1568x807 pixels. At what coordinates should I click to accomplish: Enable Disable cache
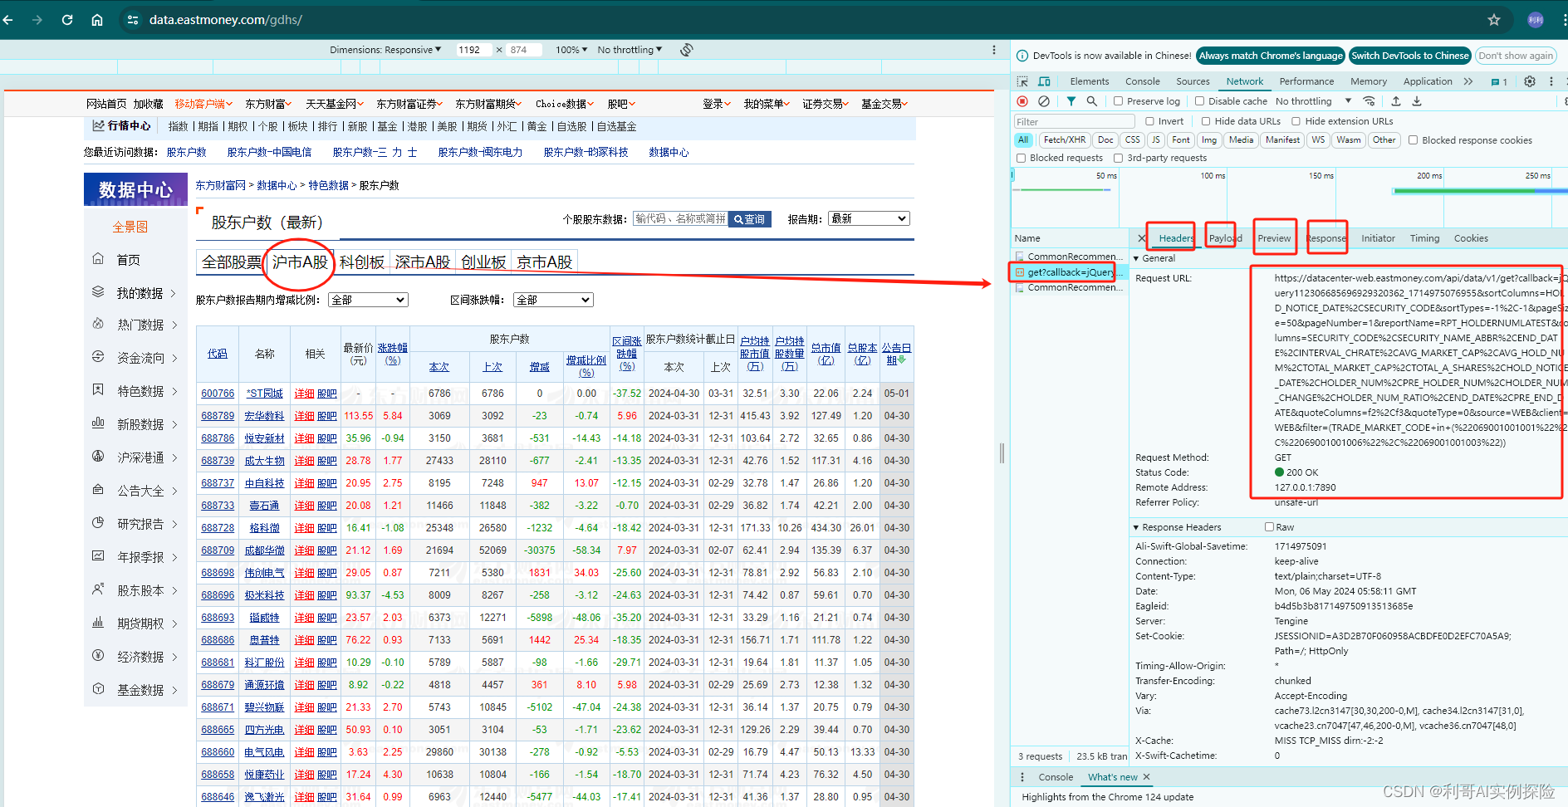click(x=1199, y=101)
